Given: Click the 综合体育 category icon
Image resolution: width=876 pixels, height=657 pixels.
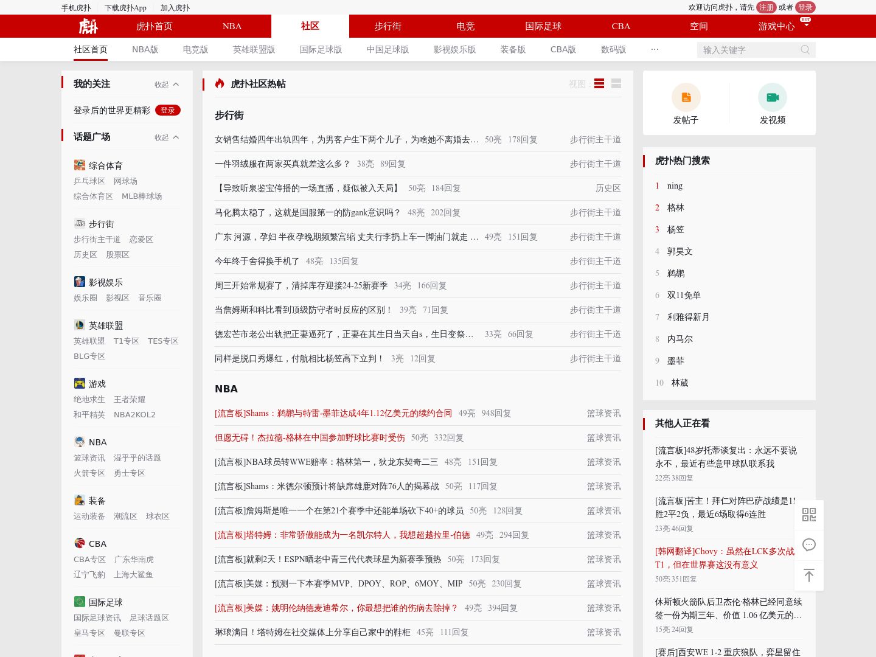Looking at the screenshot, I should pos(80,165).
